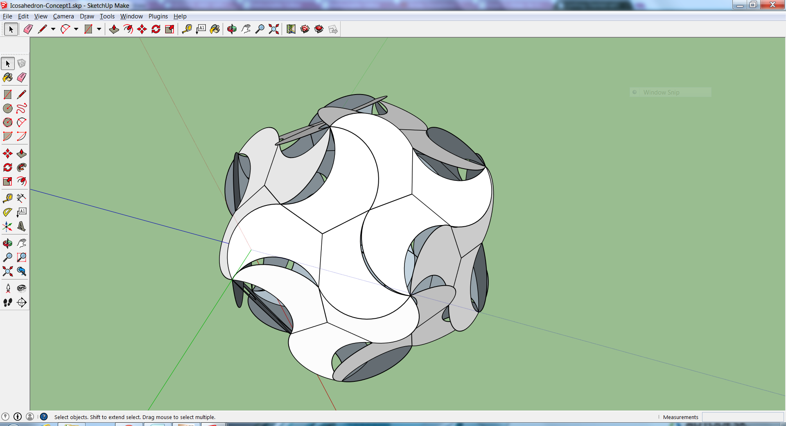Open the Edit menu
Screen dimensions: 786x426
(x=23, y=16)
